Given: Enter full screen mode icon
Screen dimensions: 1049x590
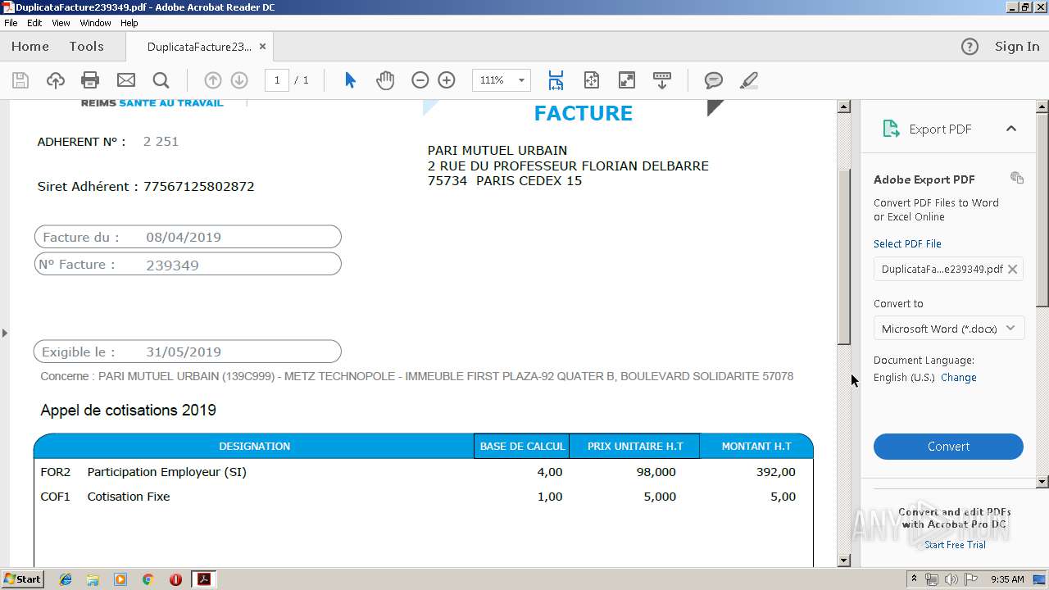Looking at the screenshot, I should point(627,80).
